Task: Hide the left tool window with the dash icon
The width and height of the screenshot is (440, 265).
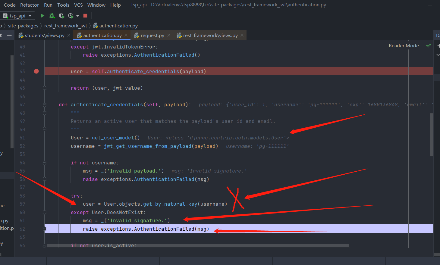Action: tap(9, 35)
